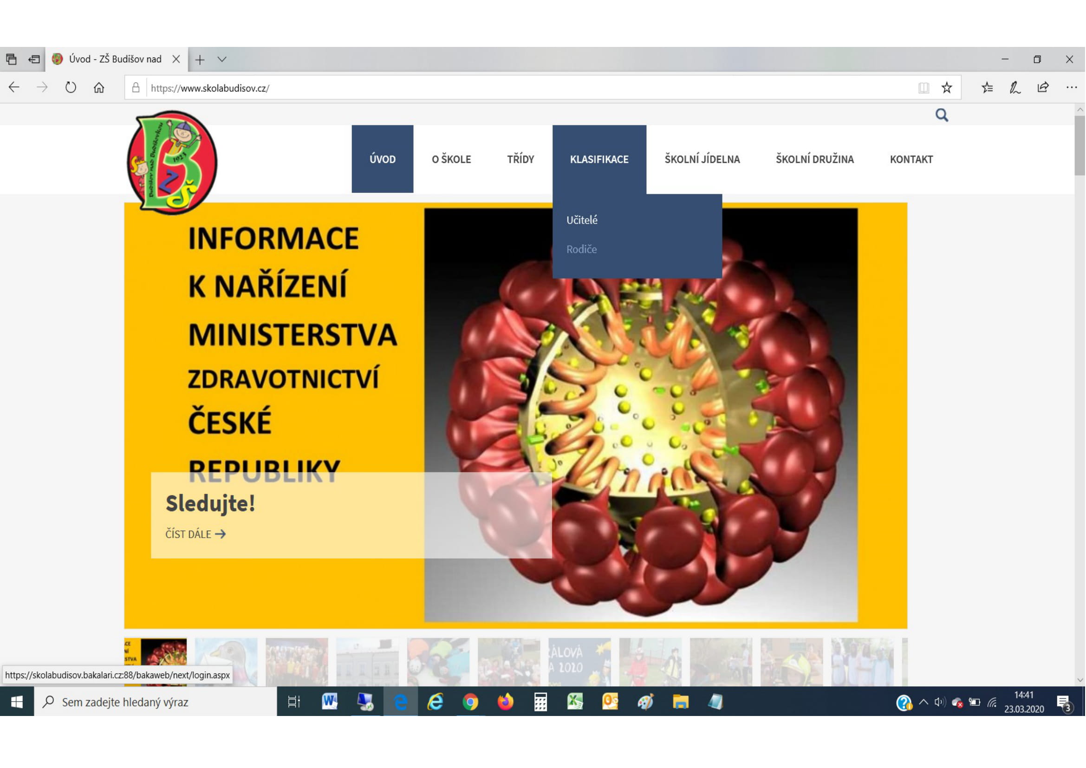Choose Učitelé from Klasifikace submenu
The height and width of the screenshot is (768, 1086).
click(582, 220)
